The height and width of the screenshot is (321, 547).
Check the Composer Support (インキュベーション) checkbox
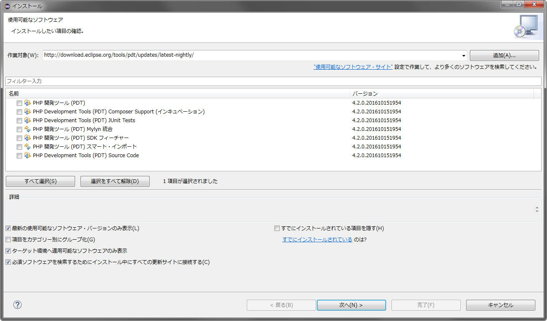(x=19, y=112)
